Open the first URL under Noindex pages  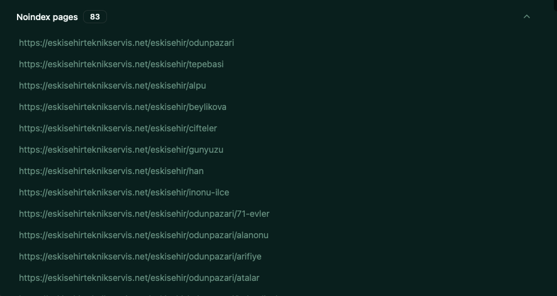(x=126, y=43)
